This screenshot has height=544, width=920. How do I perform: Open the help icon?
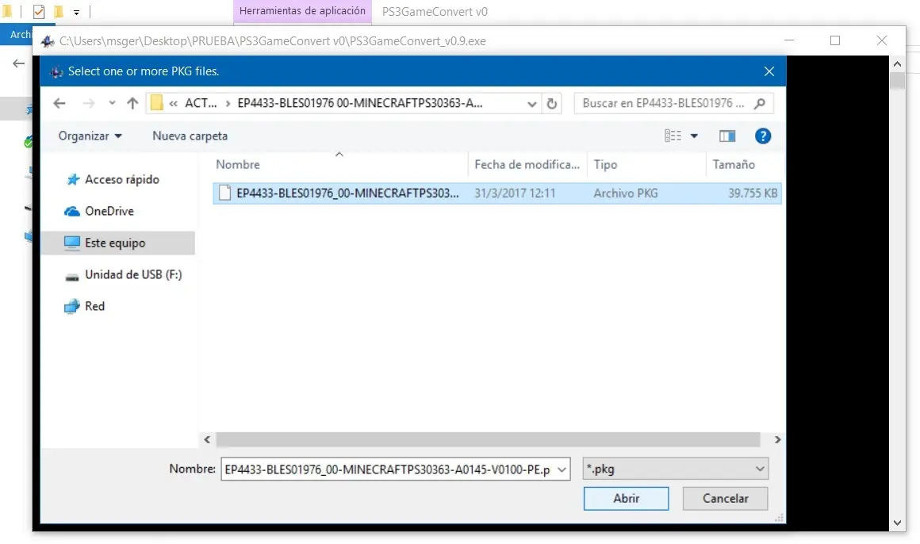point(763,136)
